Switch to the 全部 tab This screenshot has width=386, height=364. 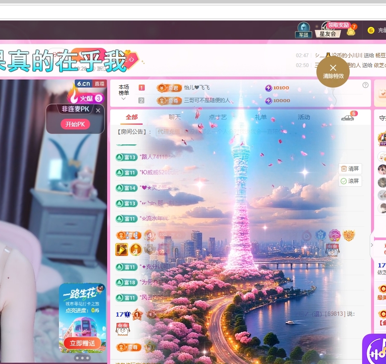click(x=132, y=117)
